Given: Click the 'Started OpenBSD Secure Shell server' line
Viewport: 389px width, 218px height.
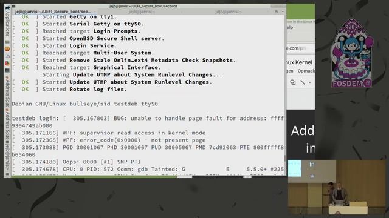Looking at the screenshot, I should click(88, 39).
